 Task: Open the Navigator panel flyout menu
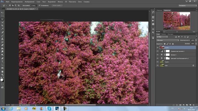(x=196, y=10)
